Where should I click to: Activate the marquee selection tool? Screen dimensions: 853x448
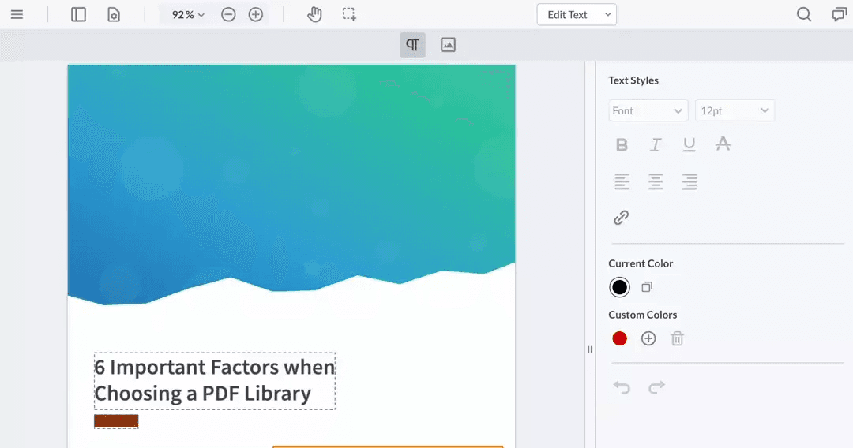(x=349, y=14)
